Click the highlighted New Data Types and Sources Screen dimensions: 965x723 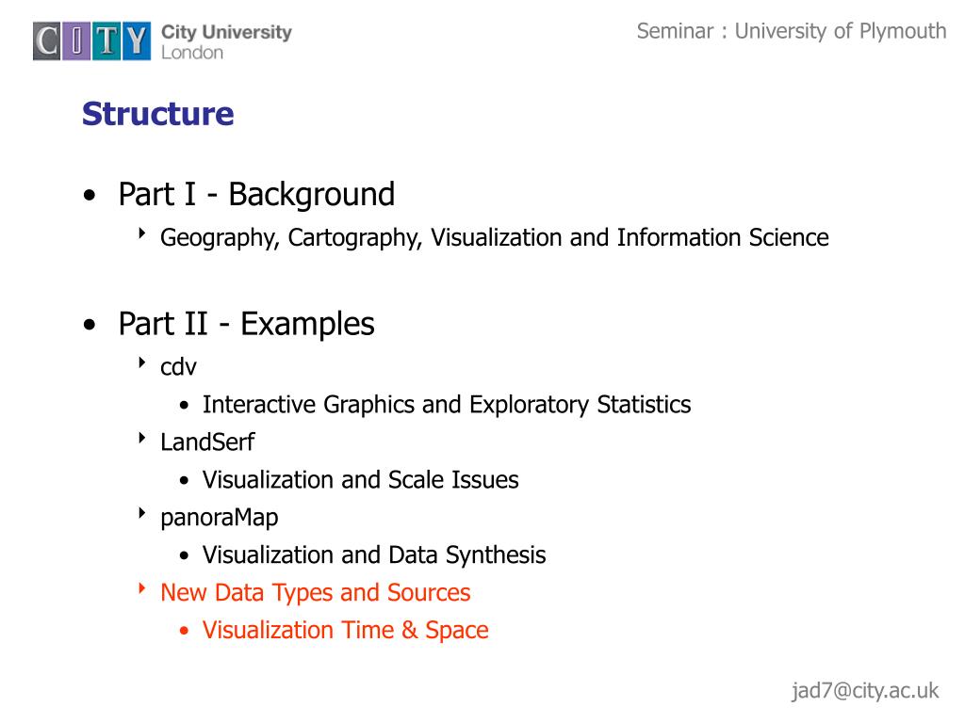pos(315,593)
